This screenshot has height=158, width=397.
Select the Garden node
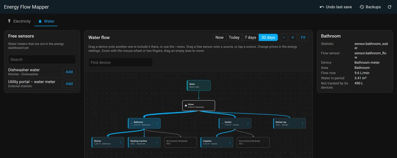click(235, 123)
